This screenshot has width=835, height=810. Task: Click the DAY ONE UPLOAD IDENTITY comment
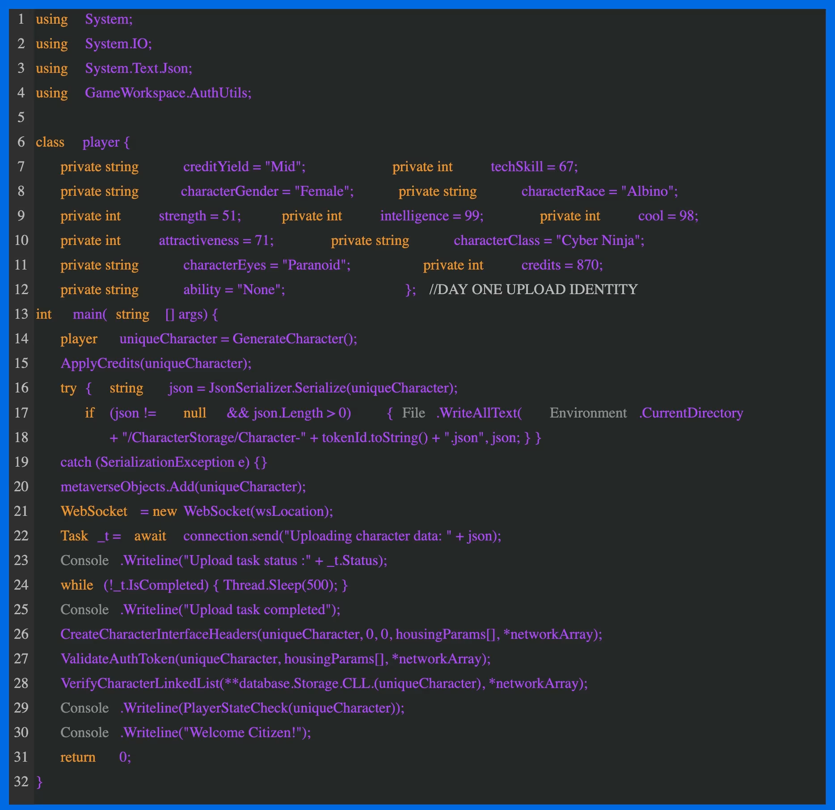click(533, 290)
